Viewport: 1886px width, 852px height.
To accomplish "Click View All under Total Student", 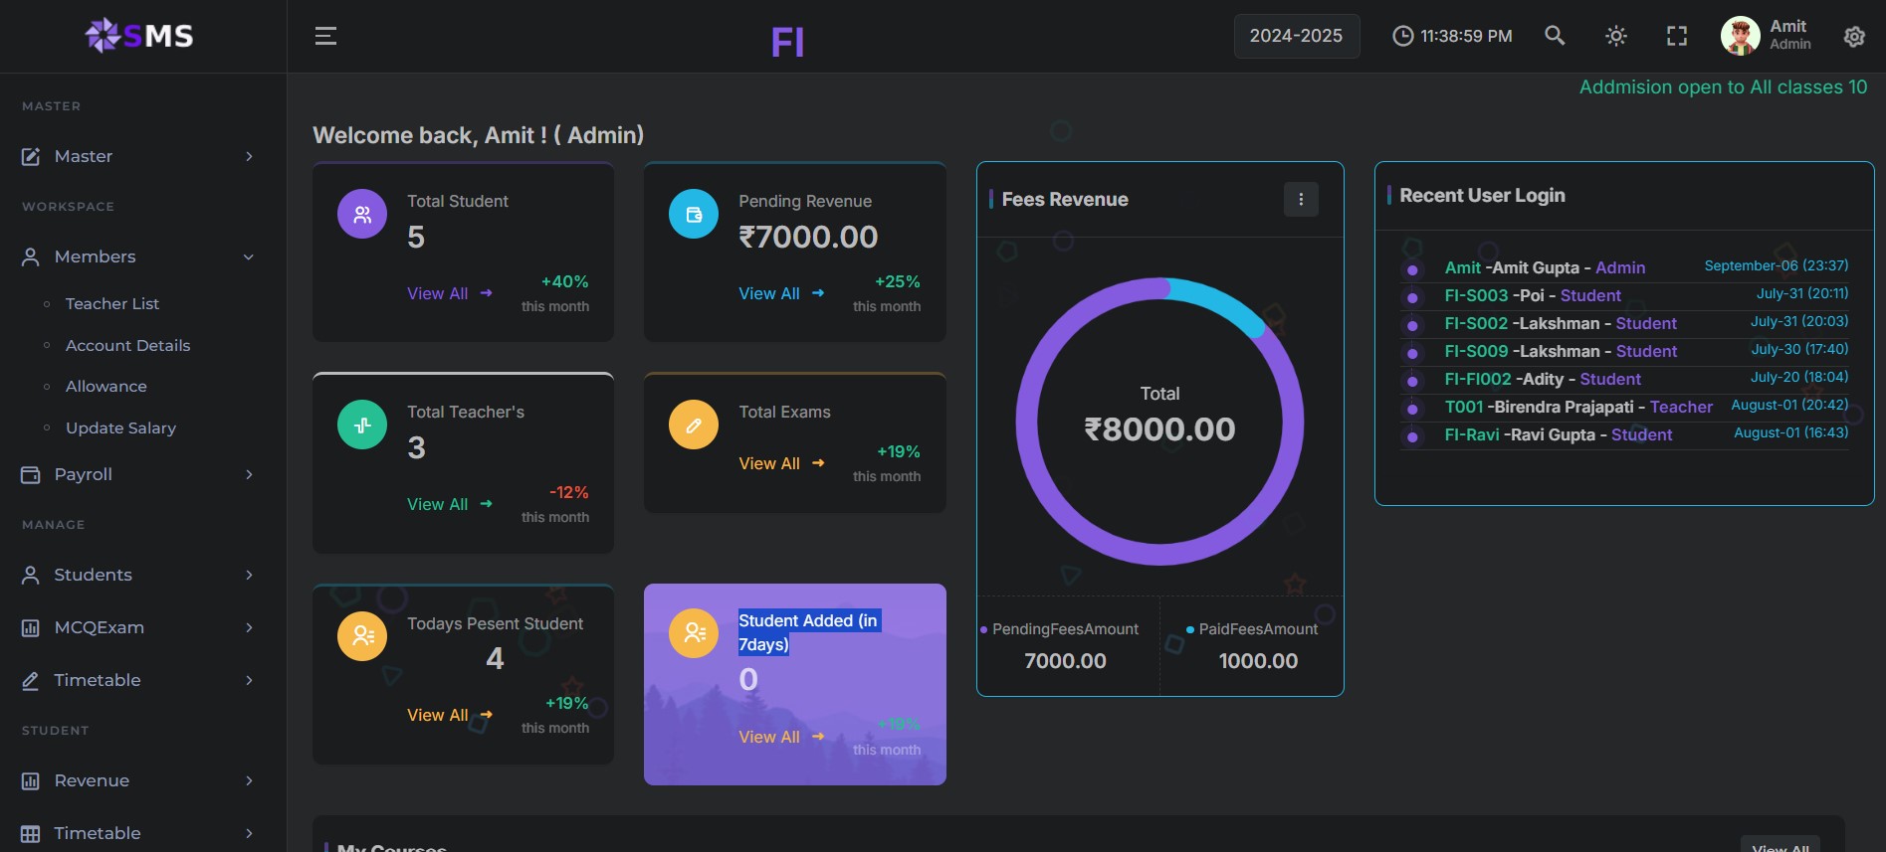I will [x=438, y=293].
